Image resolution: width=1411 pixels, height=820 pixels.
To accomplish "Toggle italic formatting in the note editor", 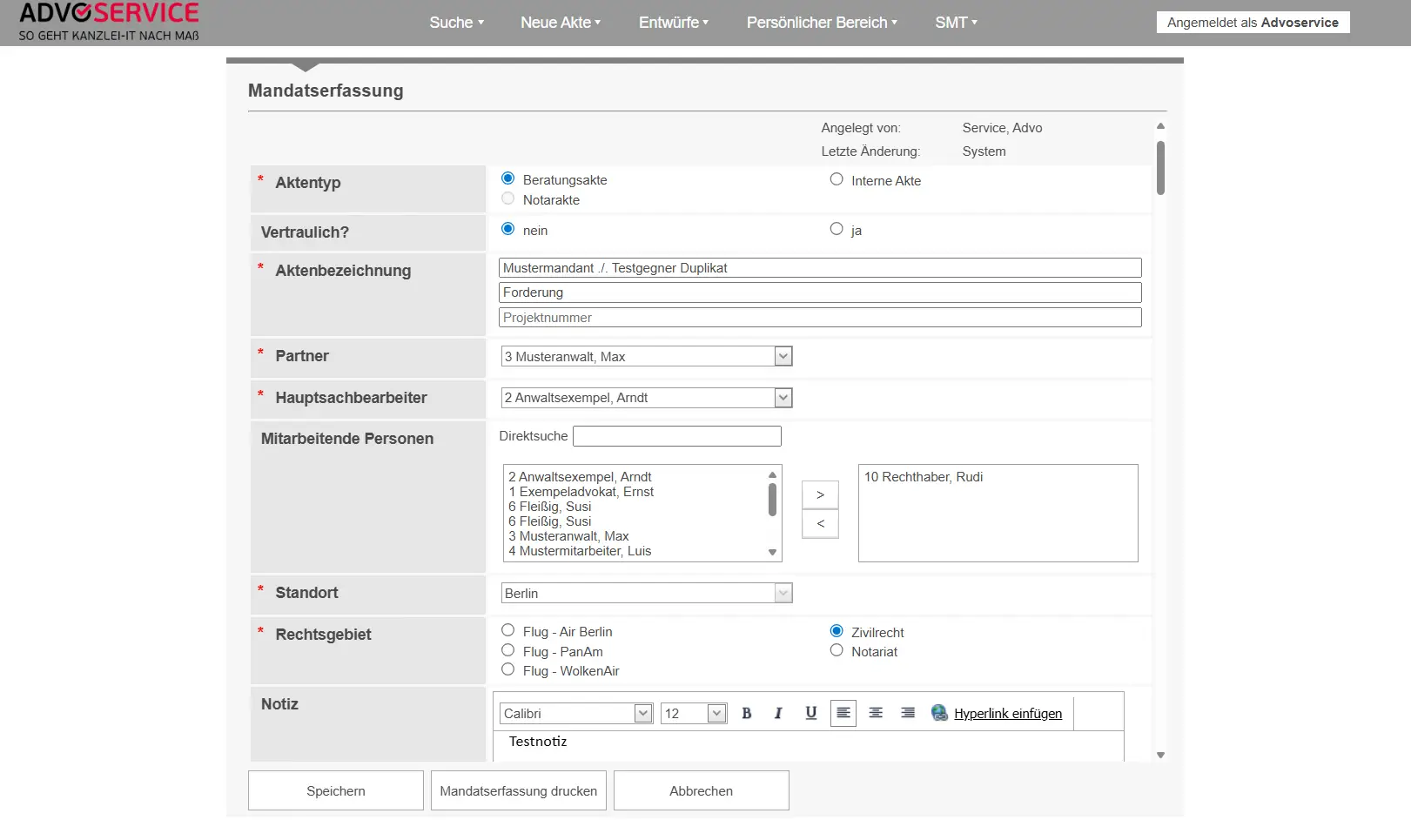I will (x=778, y=714).
